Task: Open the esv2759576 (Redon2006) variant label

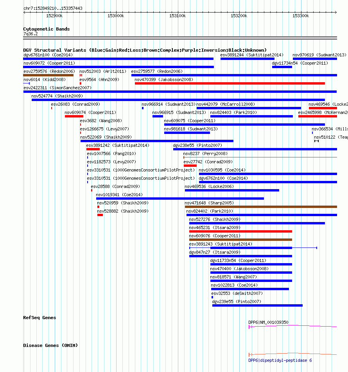Action: click(49, 71)
